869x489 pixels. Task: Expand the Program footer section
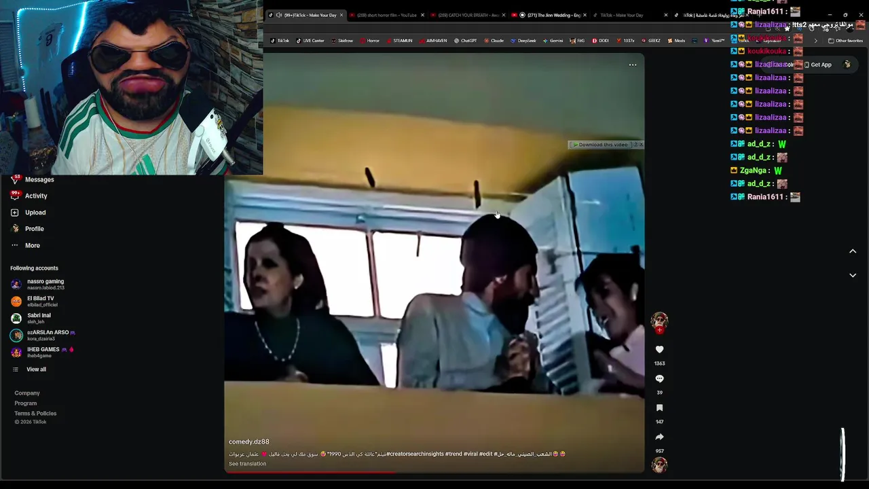point(26,403)
